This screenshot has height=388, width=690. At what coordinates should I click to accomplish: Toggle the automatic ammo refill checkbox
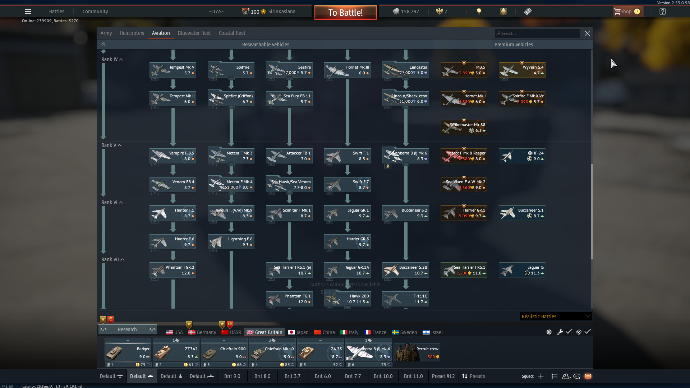tap(587, 332)
